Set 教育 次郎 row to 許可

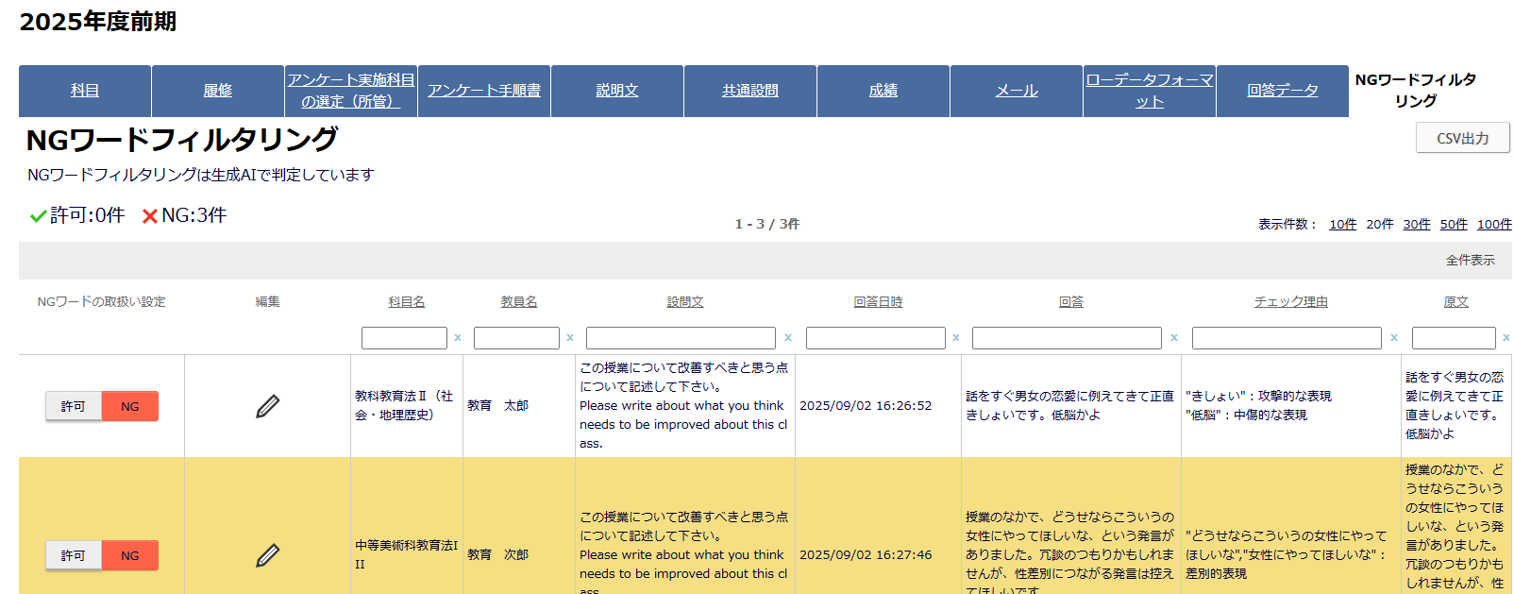click(x=74, y=555)
